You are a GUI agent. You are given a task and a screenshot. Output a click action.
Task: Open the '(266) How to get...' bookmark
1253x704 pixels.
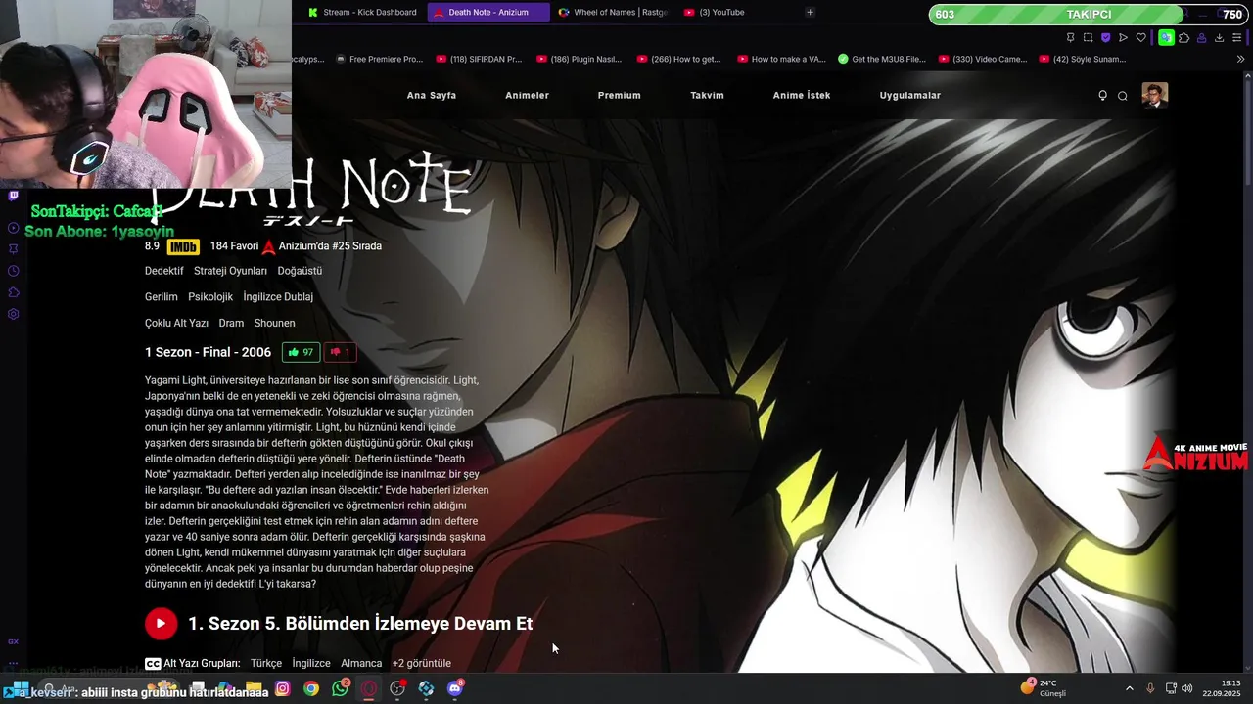click(x=678, y=59)
